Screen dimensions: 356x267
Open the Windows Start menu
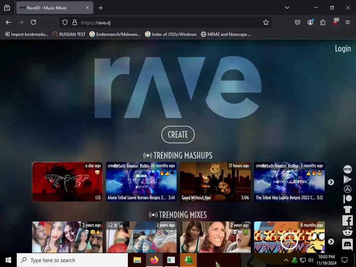8,260
